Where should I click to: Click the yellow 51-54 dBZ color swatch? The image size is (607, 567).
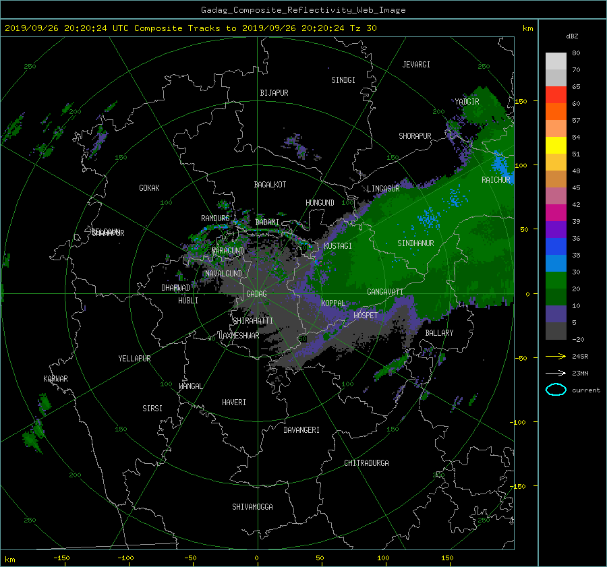point(556,145)
